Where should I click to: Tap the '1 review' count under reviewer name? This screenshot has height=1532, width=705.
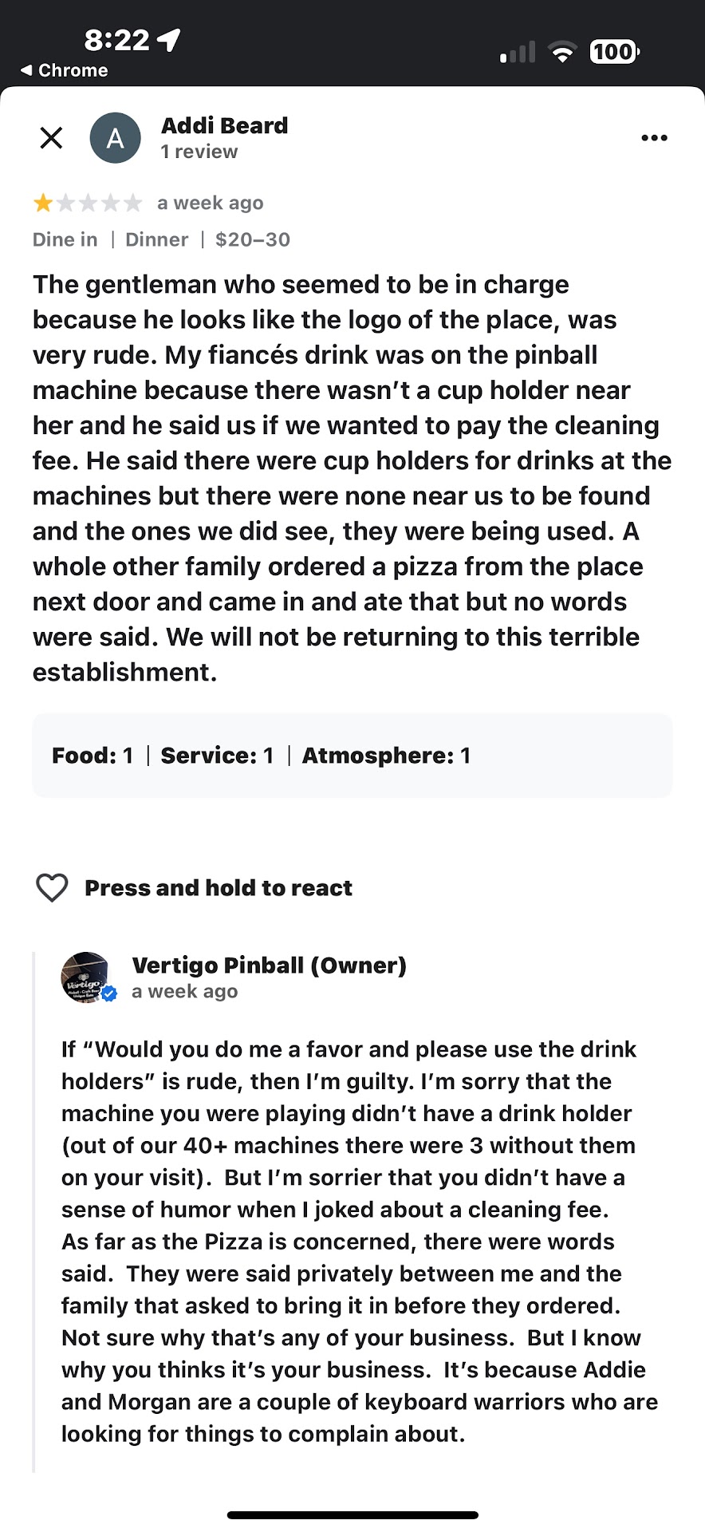[199, 152]
